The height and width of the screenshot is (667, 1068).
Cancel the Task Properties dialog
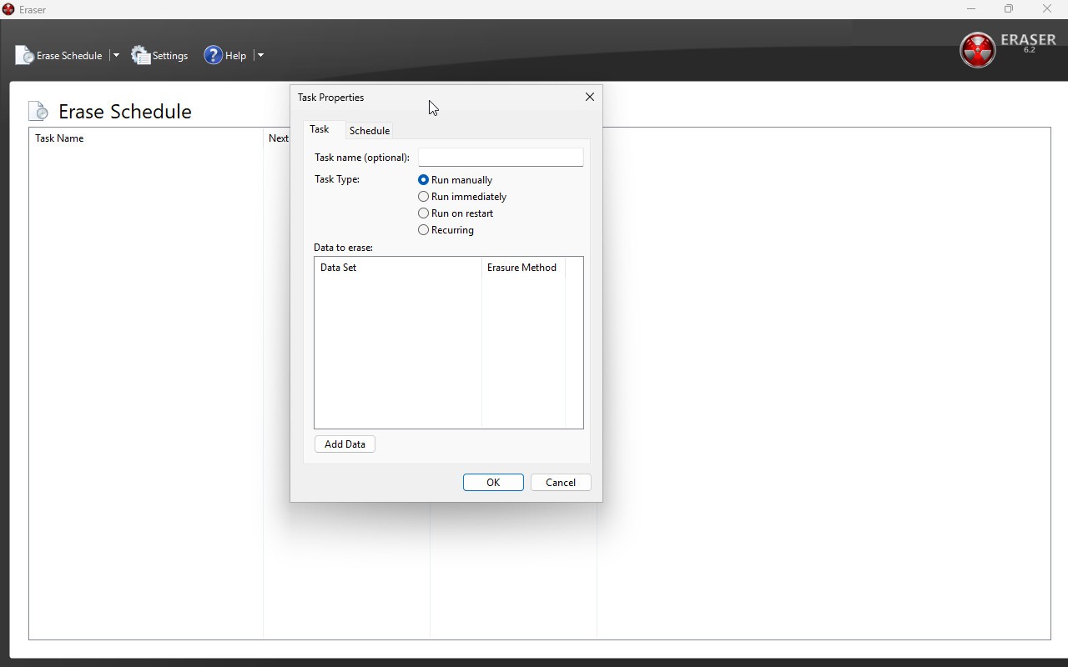tap(561, 483)
